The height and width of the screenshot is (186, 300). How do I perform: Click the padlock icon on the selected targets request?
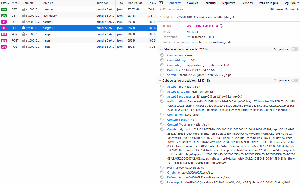point(23,28)
